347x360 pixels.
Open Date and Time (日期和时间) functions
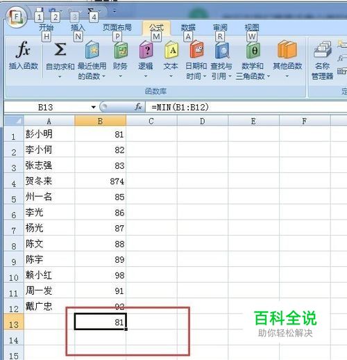coord(196,60)
